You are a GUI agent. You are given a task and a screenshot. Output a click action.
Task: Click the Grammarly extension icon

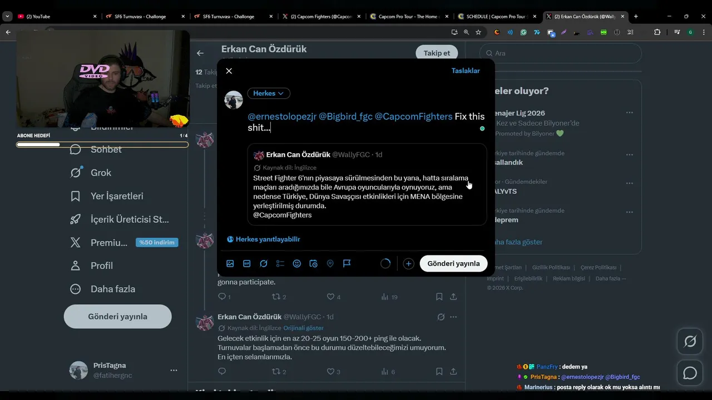click(x=523, y=32)
